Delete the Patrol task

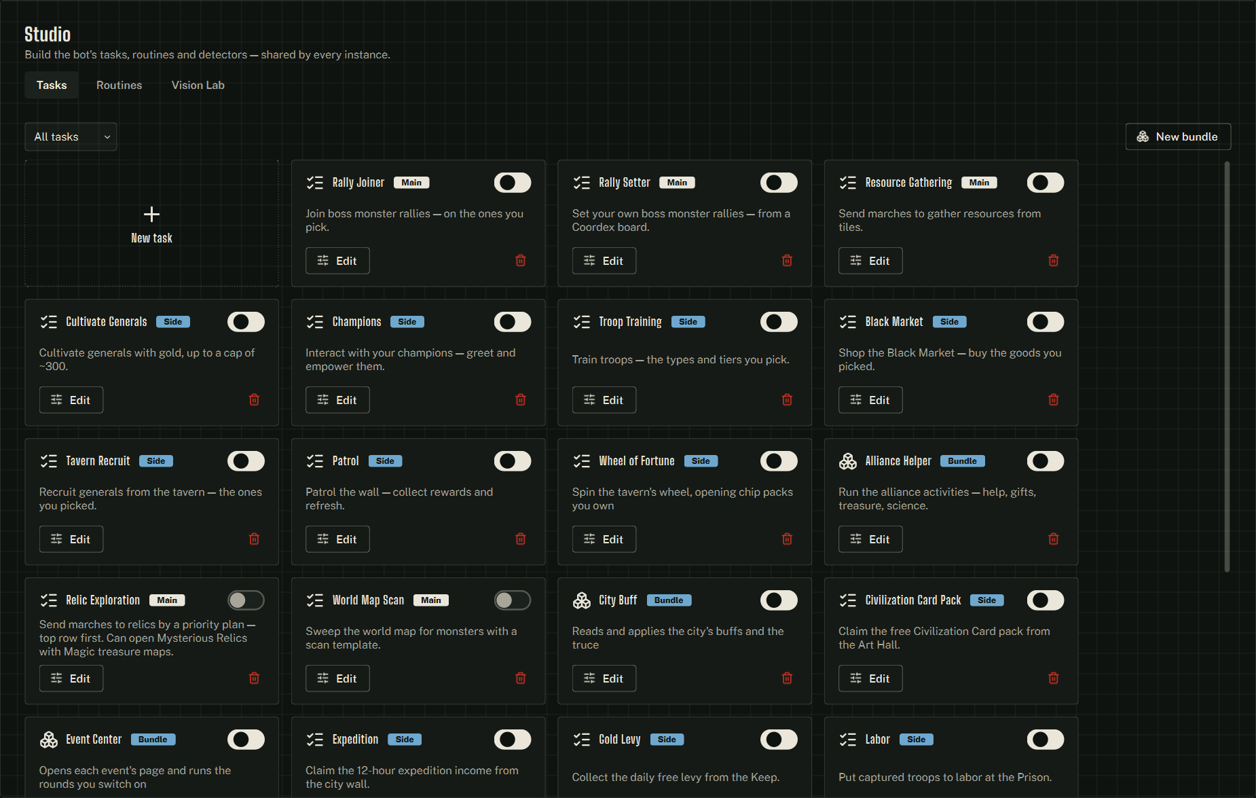[x=521, y=539]
